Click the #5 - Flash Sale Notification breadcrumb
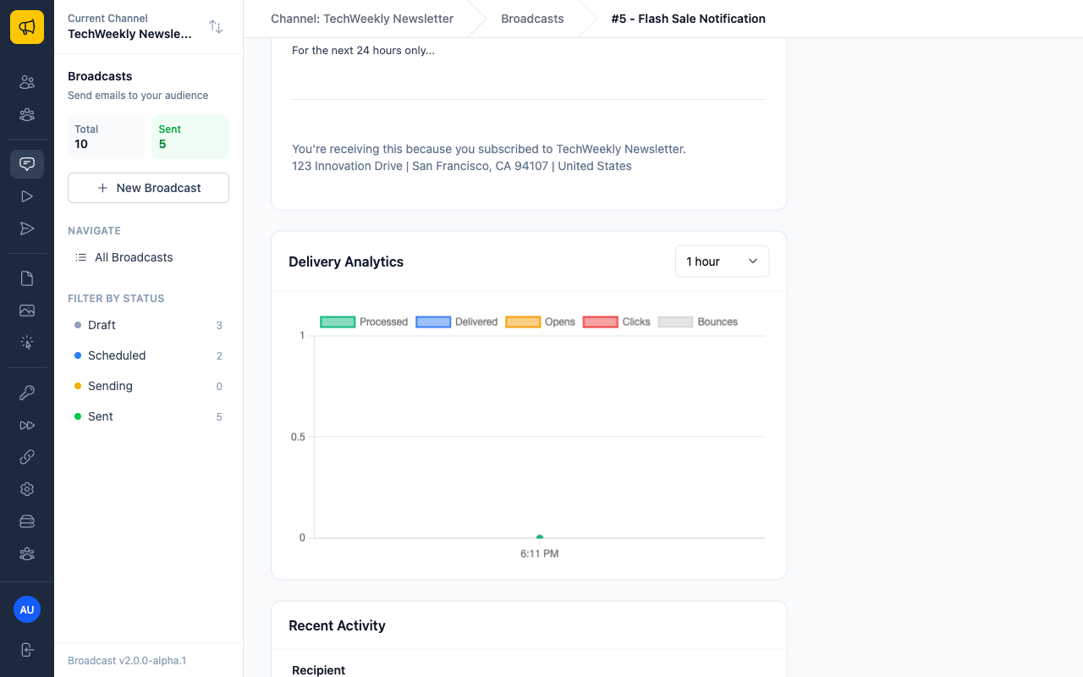This screenshot has width=1083, height=677. coord(688,19)
